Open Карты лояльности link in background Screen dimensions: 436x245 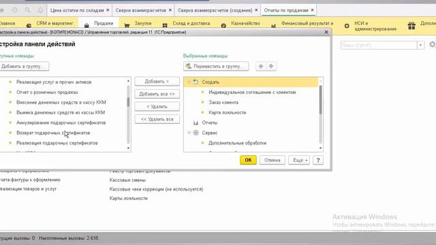point(129,198)
